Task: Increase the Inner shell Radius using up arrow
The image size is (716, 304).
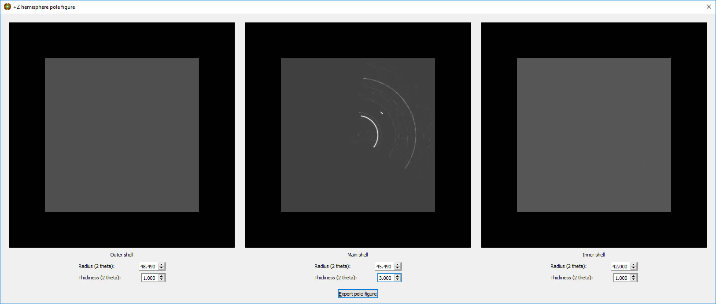Action: point(634,265)
